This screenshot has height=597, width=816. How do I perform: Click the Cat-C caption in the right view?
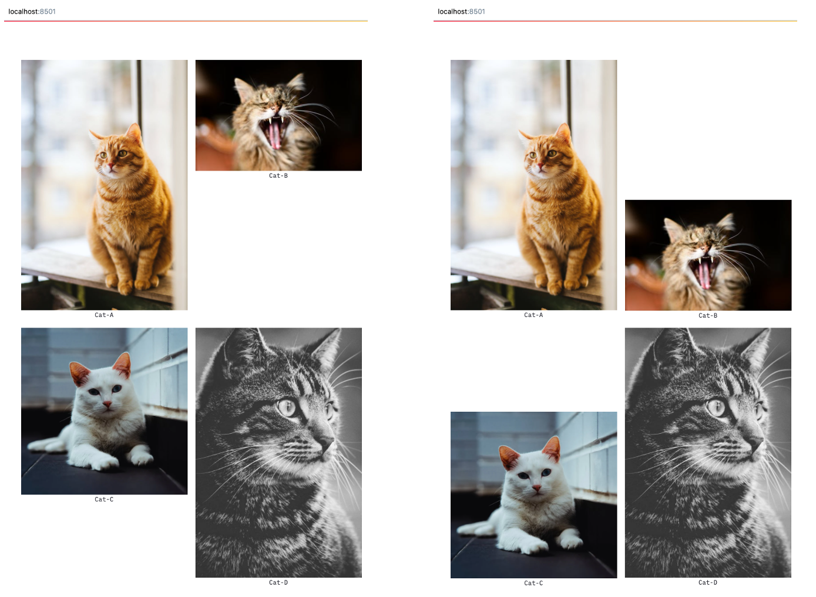click(533, 582)
